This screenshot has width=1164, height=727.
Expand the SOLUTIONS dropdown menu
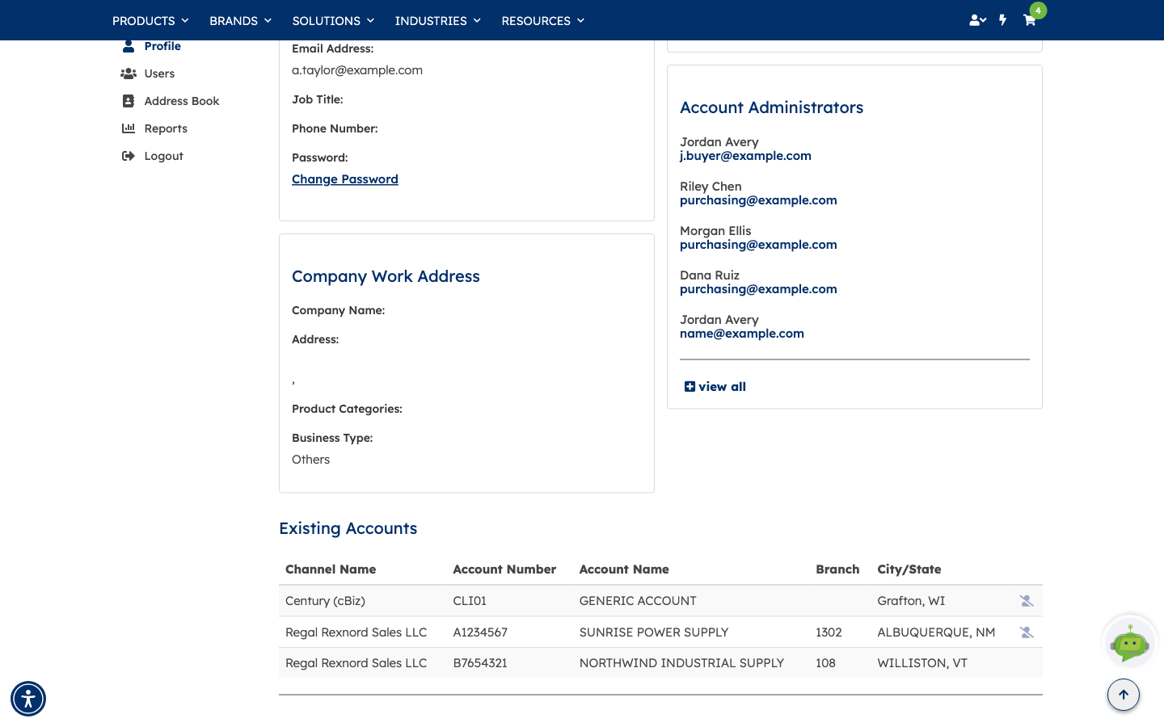(x=333, y=20)
